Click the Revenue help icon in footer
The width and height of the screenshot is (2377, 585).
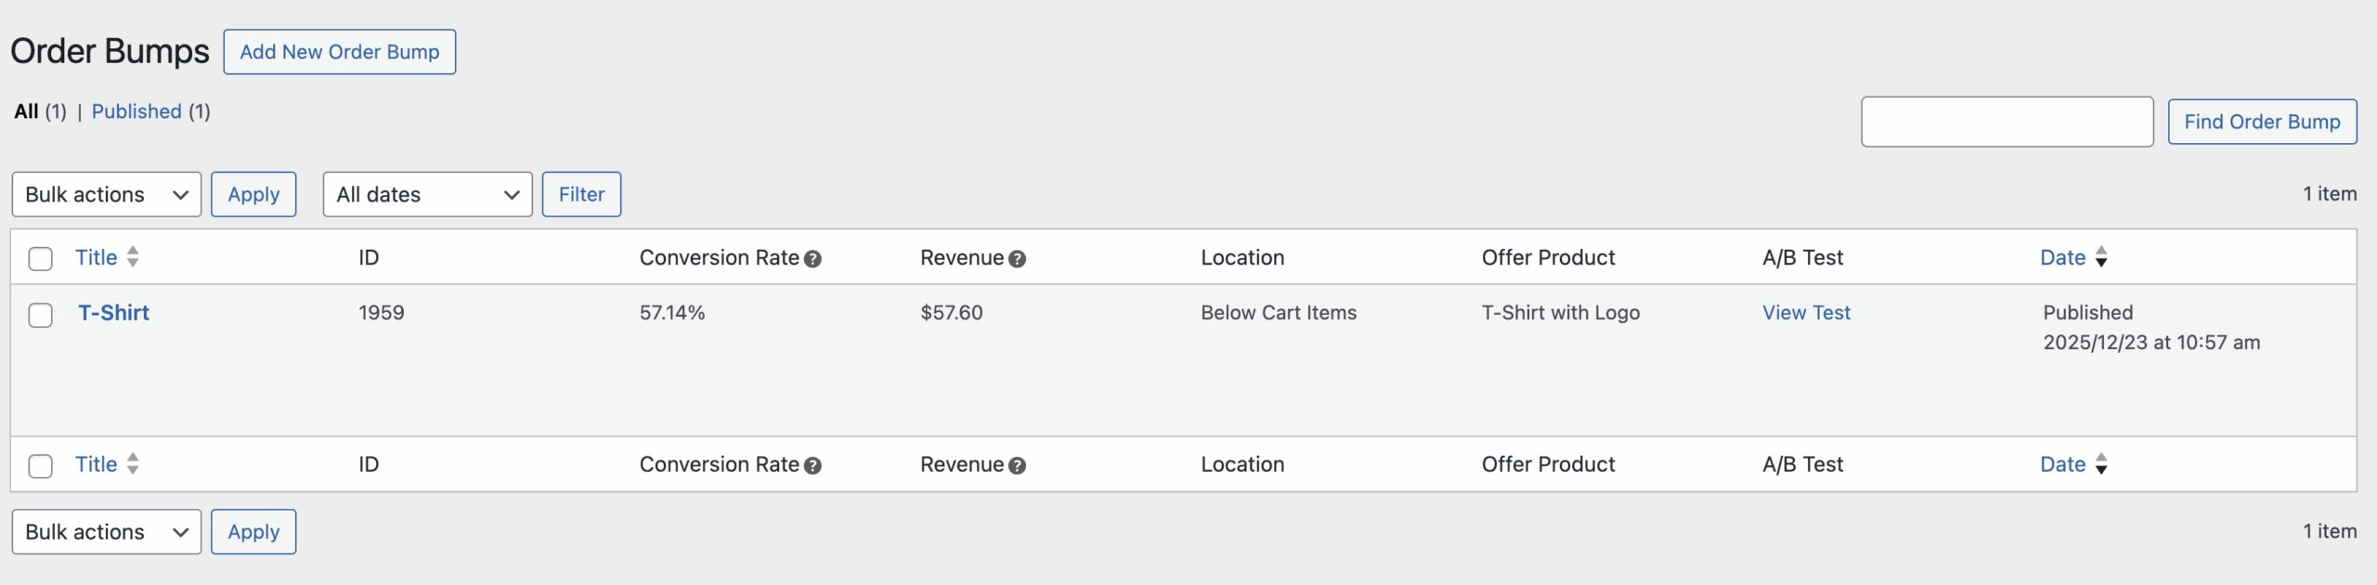click(x=1017, y=465)
